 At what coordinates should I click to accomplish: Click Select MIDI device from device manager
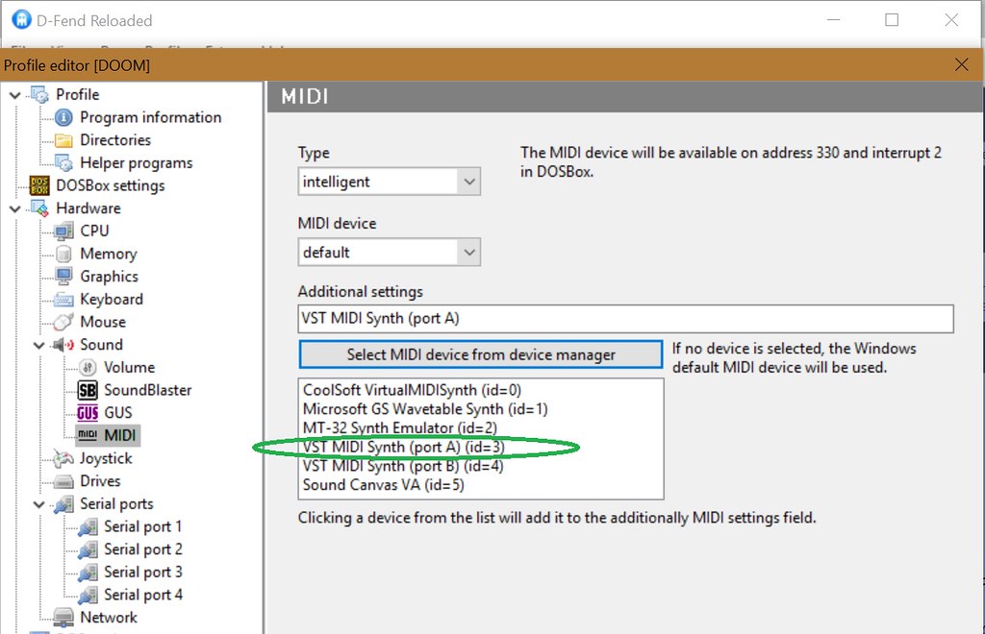point(480,354)
